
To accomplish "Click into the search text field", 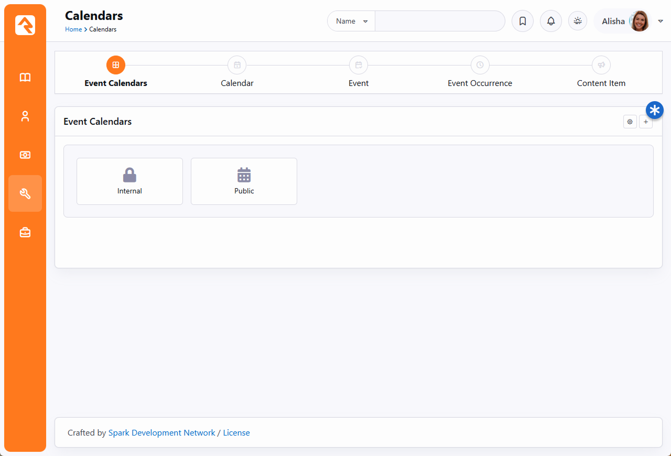I will (439, 21).
